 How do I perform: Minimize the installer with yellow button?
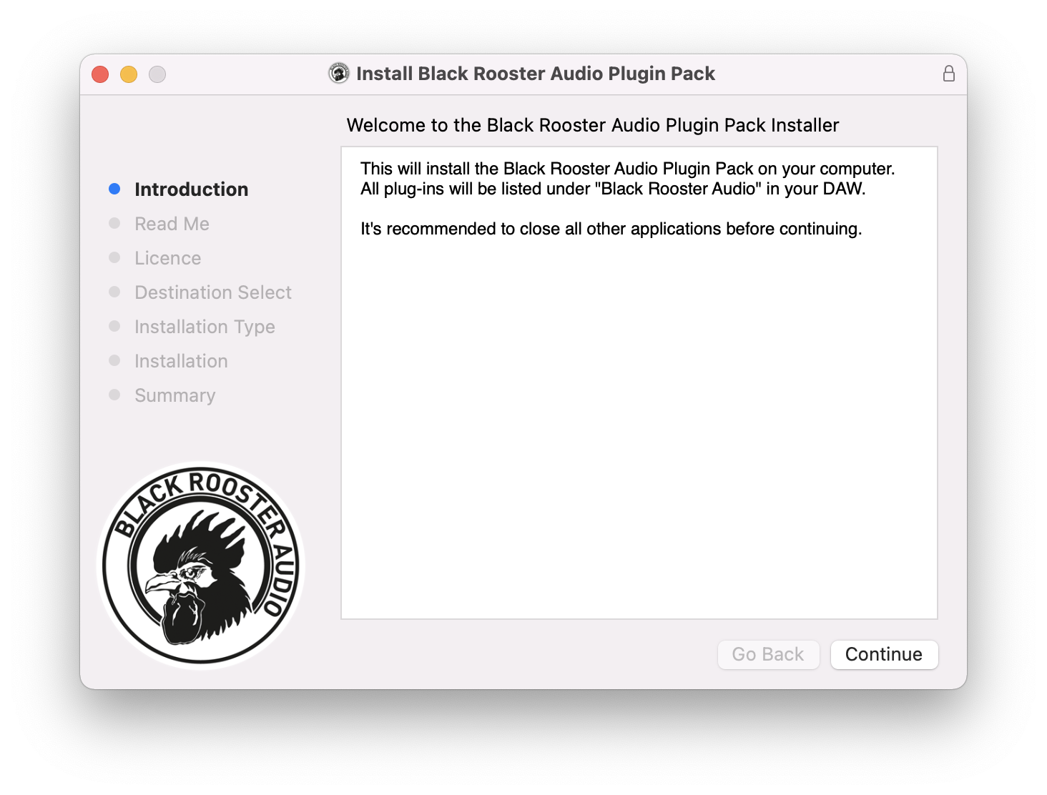pos(129,74)
